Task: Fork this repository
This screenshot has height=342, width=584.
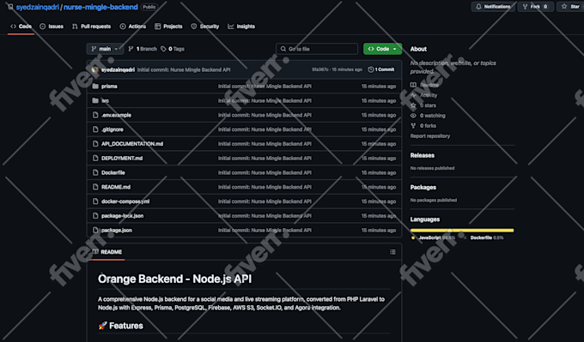Action: click(x=535, y=7)
